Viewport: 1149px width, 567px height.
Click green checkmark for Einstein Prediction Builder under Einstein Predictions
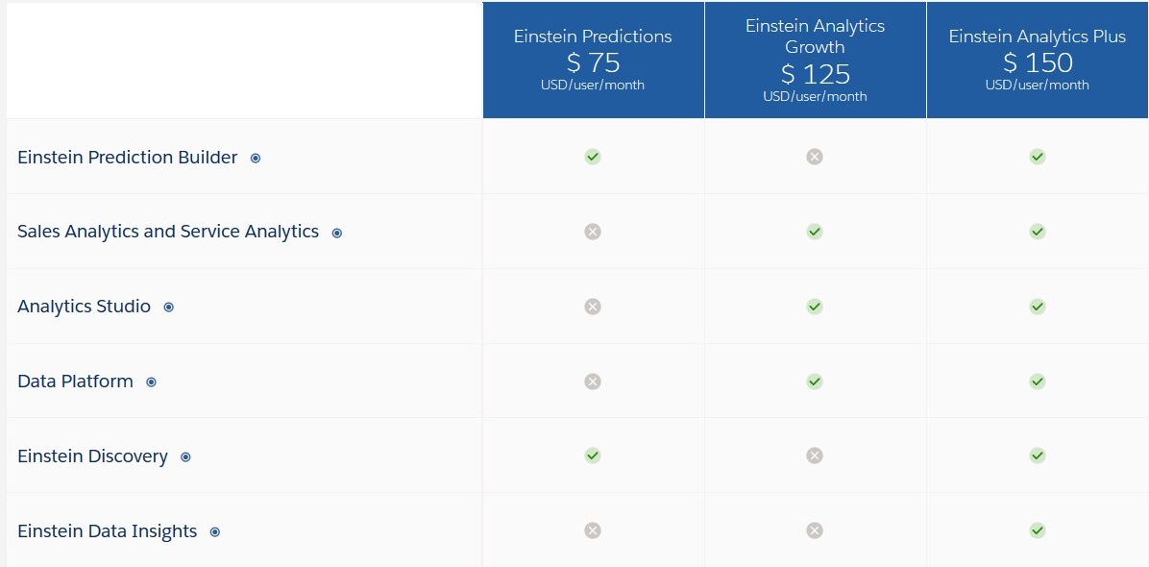593,157
